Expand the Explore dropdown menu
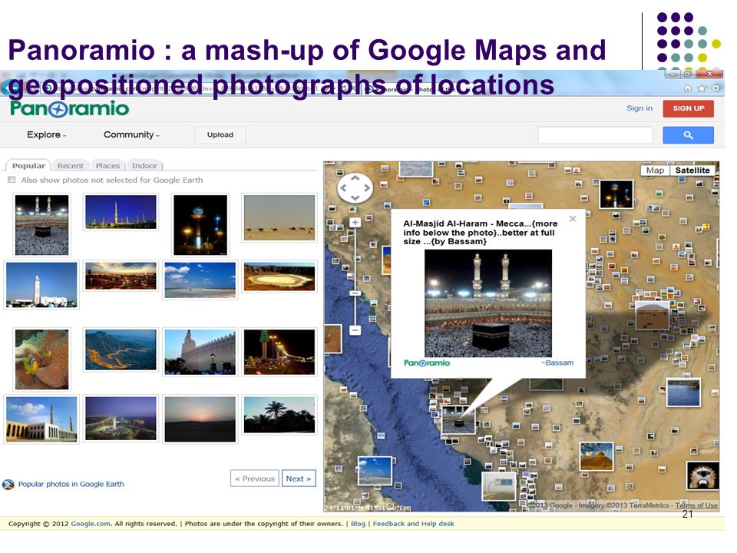 tap(47, 134)
